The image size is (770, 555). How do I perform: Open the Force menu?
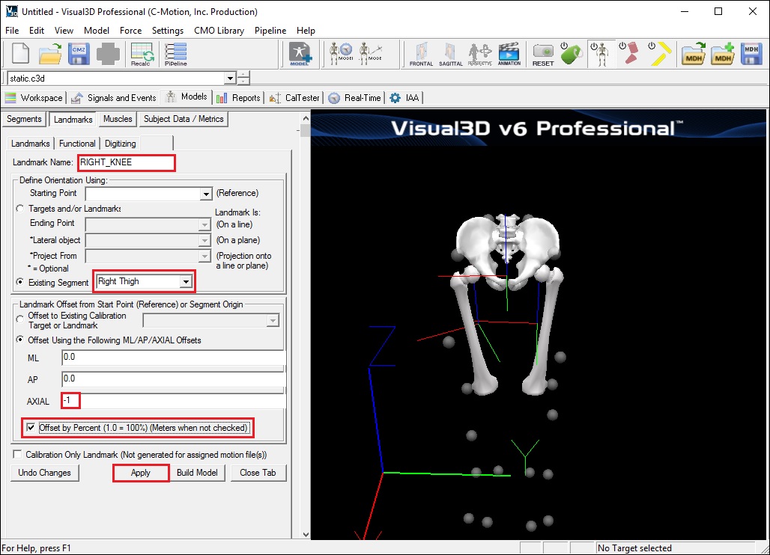130,31
